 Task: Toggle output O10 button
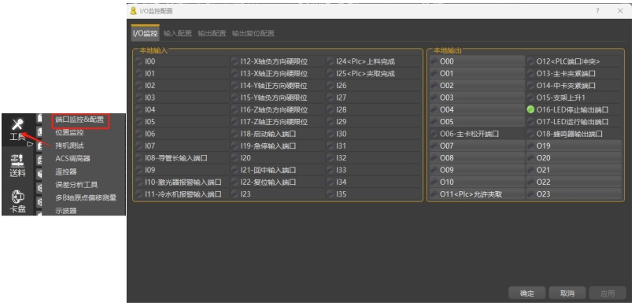click(477, 182)
